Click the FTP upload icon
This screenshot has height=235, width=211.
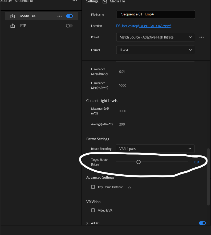[13, 26]
